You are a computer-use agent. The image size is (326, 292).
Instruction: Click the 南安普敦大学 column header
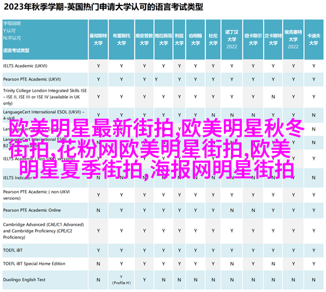coord(145,39)
